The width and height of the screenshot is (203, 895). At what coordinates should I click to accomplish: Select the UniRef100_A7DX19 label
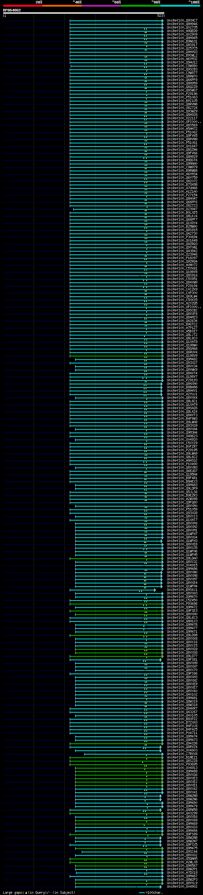point(182,873)
